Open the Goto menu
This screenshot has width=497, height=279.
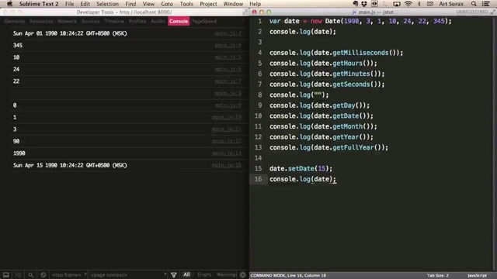pos(167,4)
